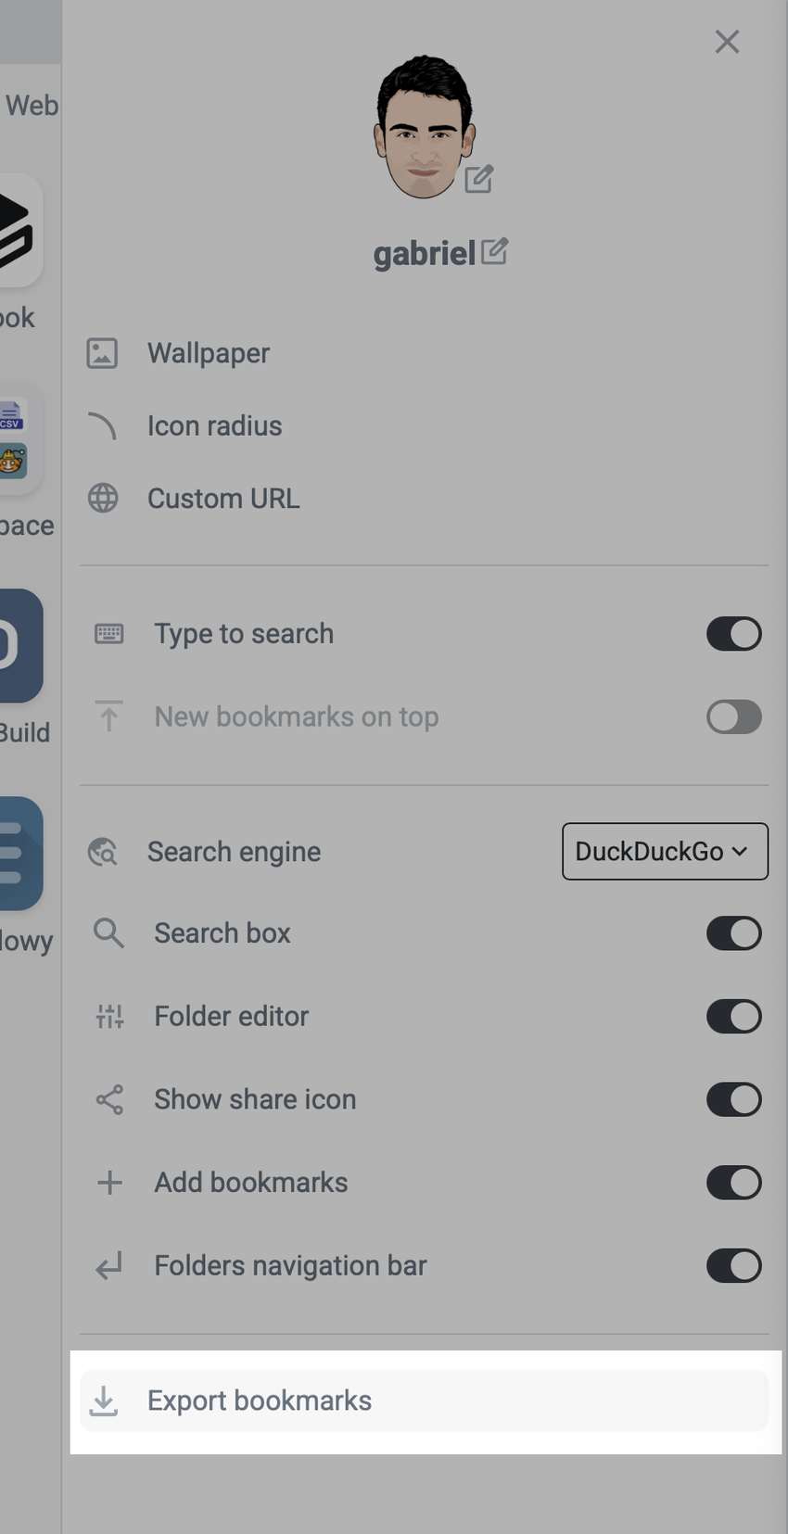Image resolution: width=788 pixels, height=1534 pixels.
Task: Toggle Folders navigation bar switch
Action: click(733, 1265)
